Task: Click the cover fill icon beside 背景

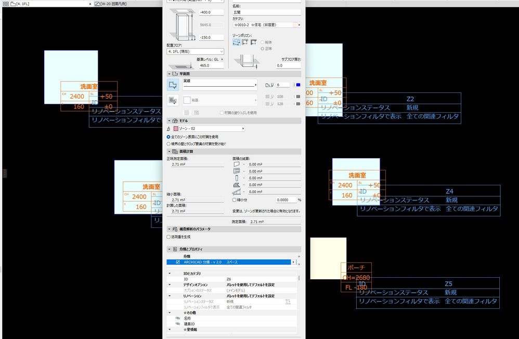Action: tap(173, 100)
